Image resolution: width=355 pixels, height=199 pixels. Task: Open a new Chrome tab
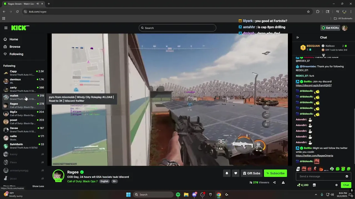click(49, 4)
